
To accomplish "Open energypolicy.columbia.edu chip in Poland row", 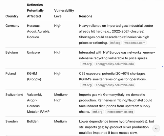I will tap(115, 85).
